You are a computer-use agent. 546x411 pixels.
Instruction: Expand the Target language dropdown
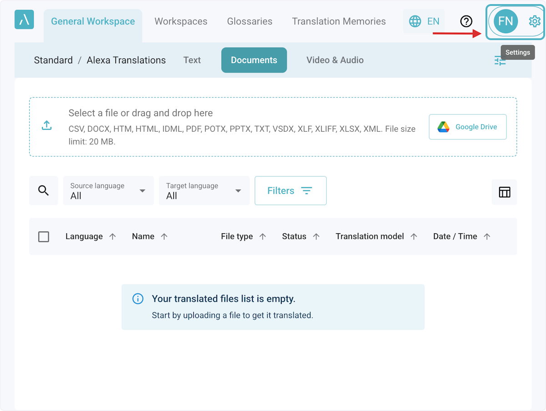pos(204,190)
